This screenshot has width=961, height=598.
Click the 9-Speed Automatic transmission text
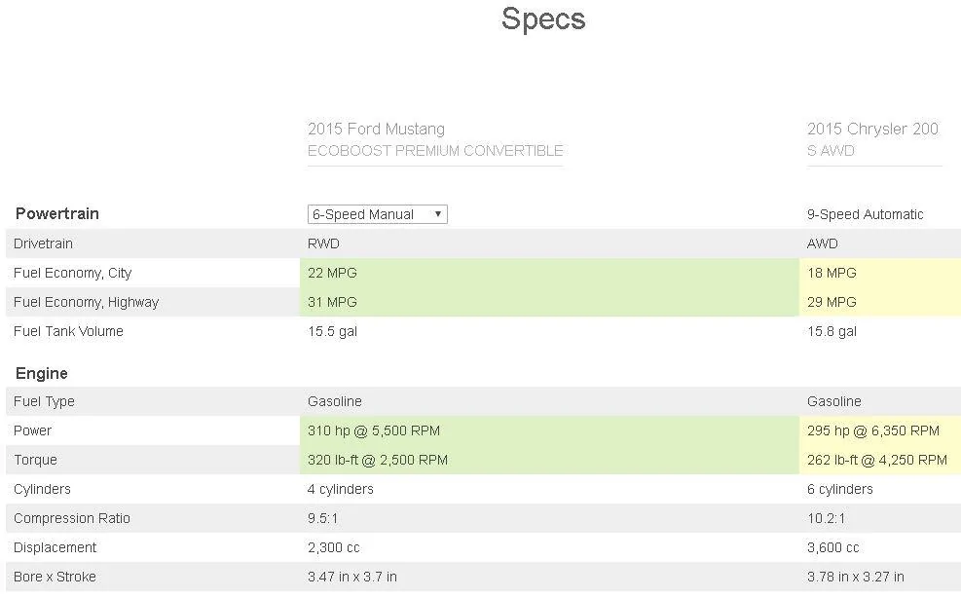click(x=865, y=214)
